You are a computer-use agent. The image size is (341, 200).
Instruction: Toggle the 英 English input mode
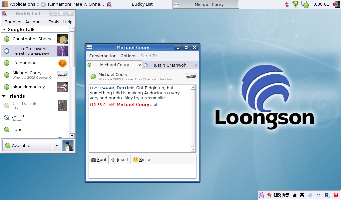302,195
